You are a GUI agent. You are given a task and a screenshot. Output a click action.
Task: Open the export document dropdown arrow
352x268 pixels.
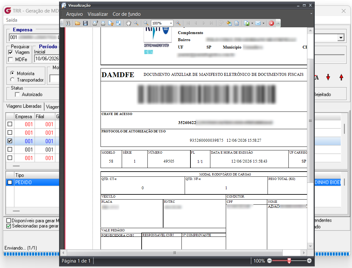click(x=252, y=23)
